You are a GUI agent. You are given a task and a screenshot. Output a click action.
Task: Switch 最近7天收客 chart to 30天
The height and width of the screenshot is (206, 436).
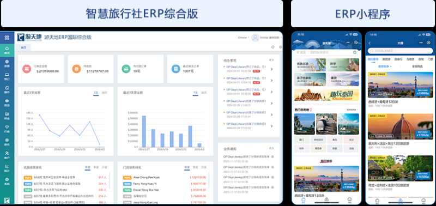point(104,93)
